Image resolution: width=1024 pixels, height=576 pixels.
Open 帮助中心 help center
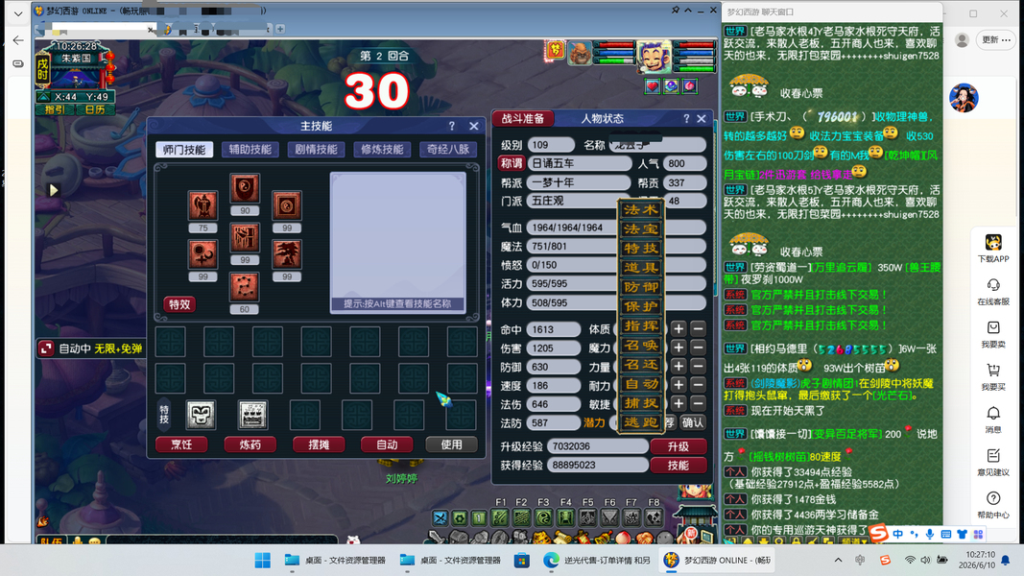[x=993, y=506]
